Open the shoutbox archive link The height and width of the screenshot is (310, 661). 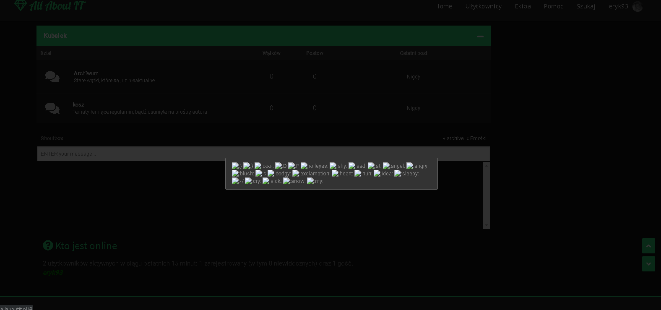coord(453,138)
